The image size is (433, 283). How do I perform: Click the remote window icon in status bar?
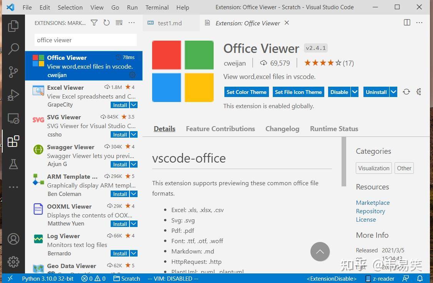(x=10, y=278)
